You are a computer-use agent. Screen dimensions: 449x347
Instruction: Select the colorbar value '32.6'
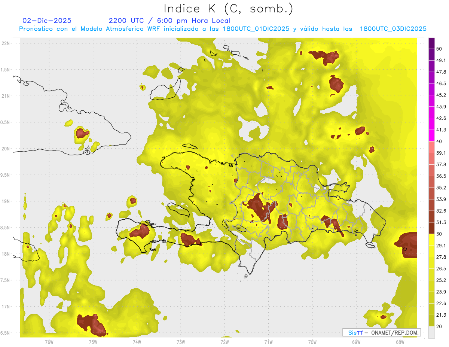[441, 211]
